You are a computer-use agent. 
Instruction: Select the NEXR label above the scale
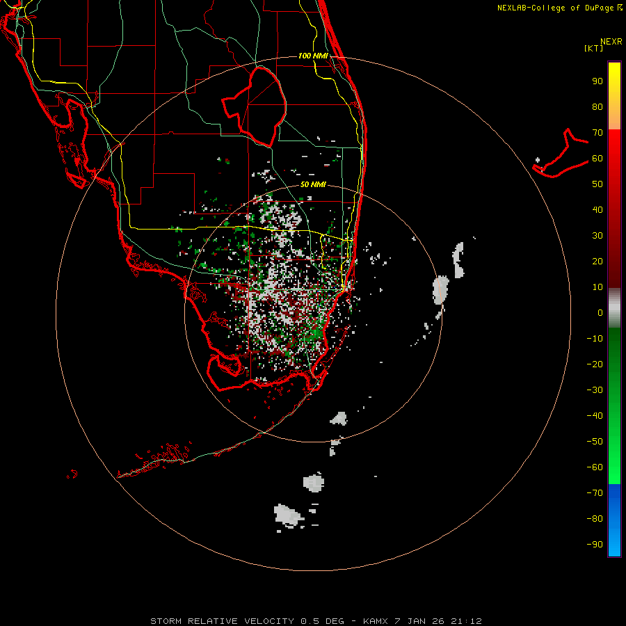click(611, 42)
